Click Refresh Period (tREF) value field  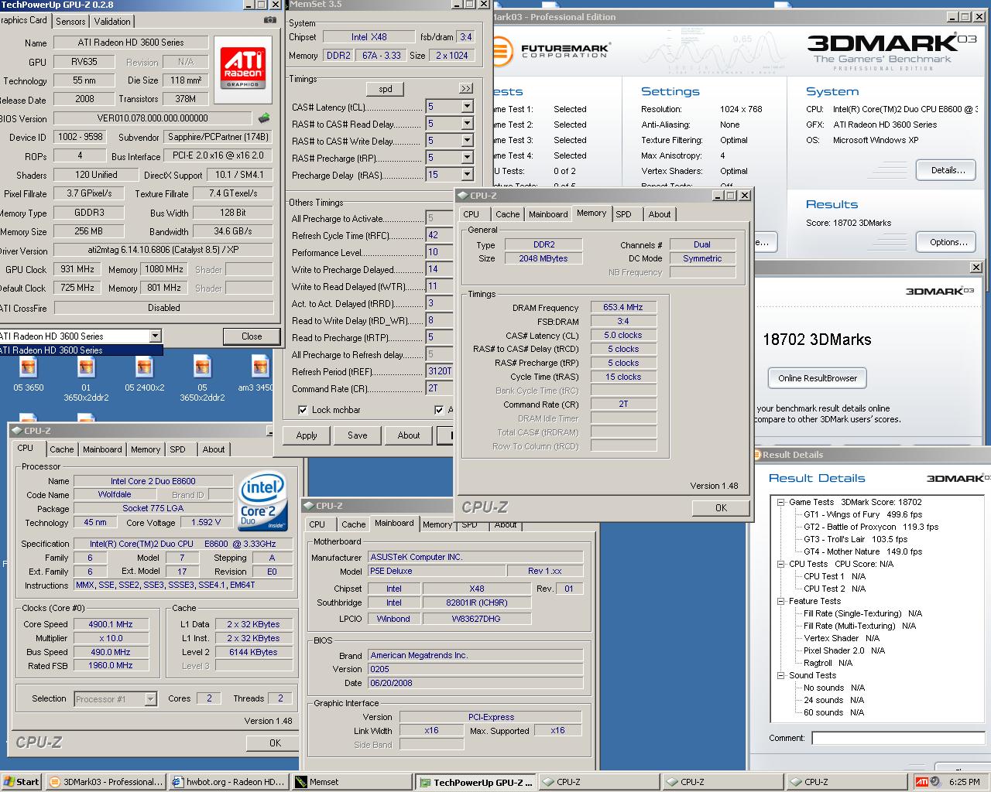(x=440, y=371)
